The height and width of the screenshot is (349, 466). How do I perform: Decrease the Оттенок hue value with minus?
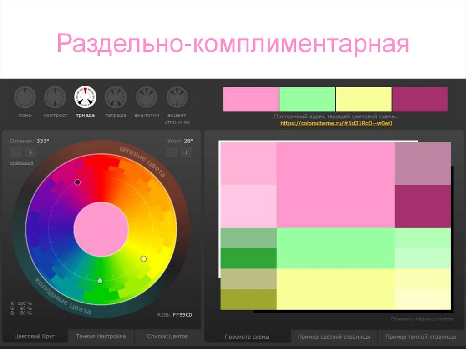point(16,152)
